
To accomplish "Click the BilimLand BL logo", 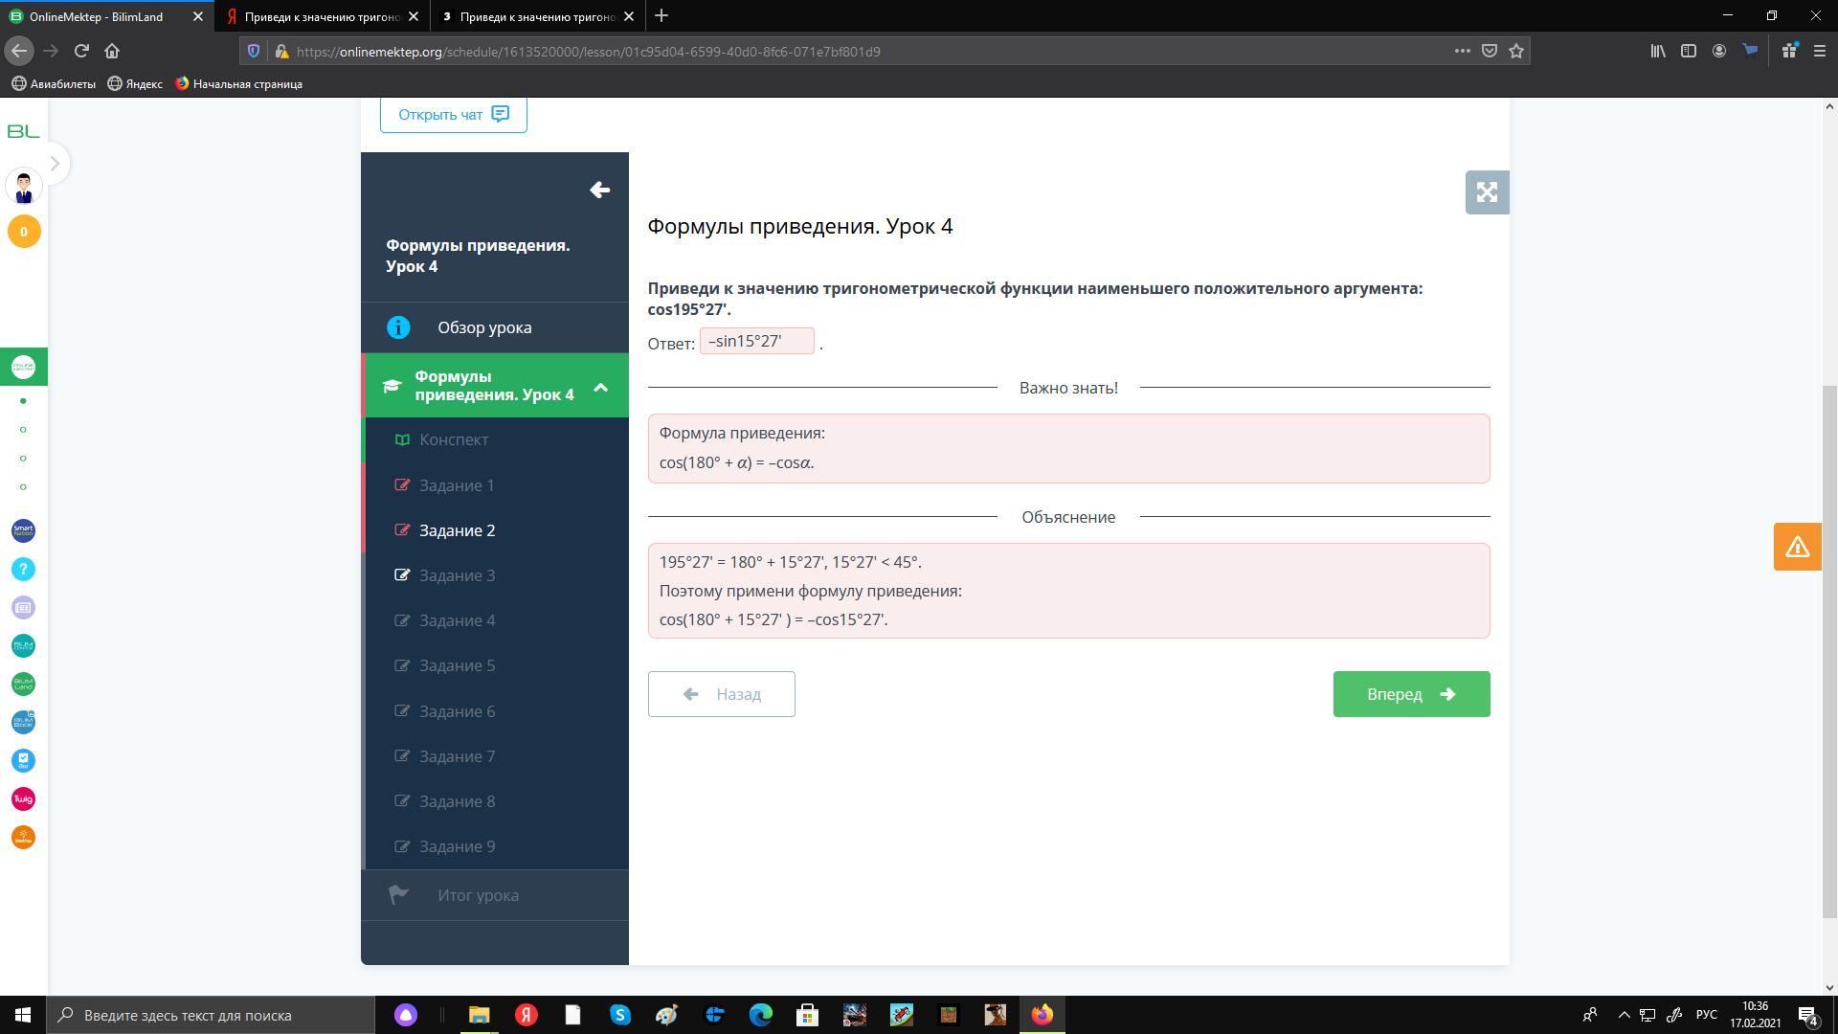I will (23, 131).
